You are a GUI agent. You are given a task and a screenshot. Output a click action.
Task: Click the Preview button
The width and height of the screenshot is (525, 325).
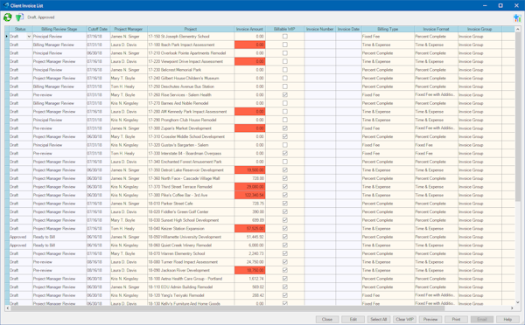[x=430, y=319]
